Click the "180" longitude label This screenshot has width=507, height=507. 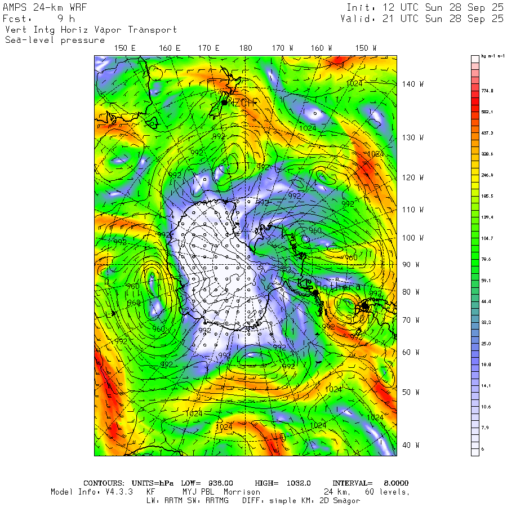pos(246,48)
